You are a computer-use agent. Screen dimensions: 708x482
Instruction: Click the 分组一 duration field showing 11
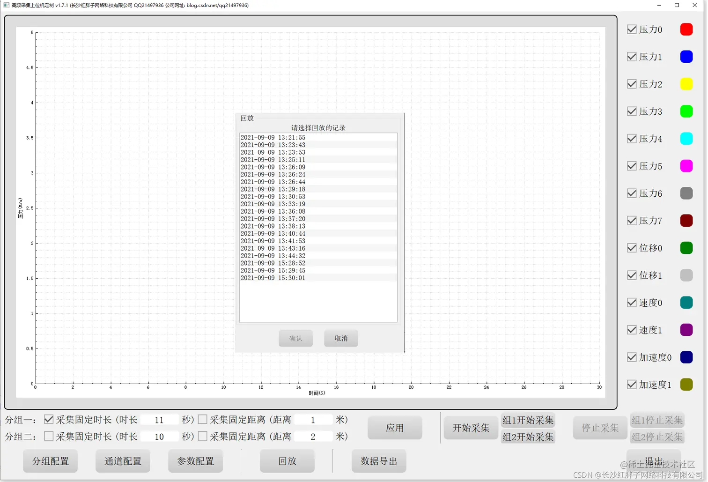[x=159, y=420]
